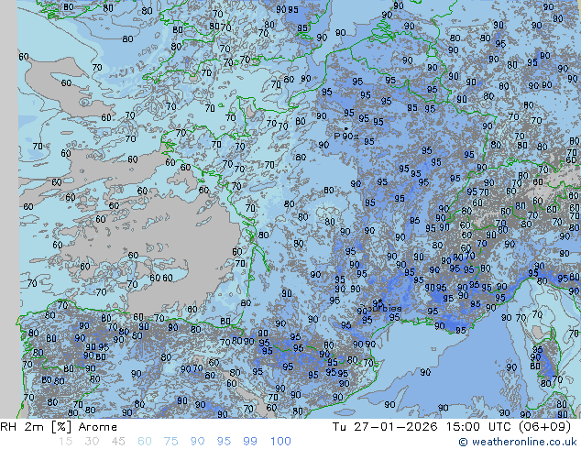
Task: Select the 15 value in the legend
Action: [x=64, y=442]
